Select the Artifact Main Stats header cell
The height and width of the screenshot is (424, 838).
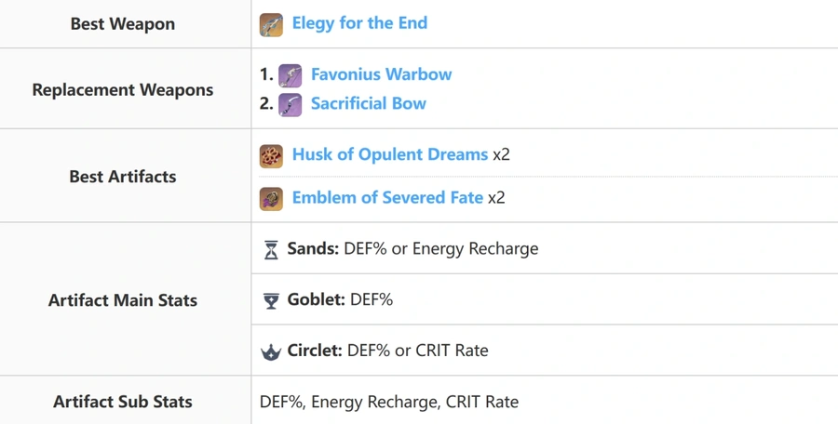tap(123, 300)
